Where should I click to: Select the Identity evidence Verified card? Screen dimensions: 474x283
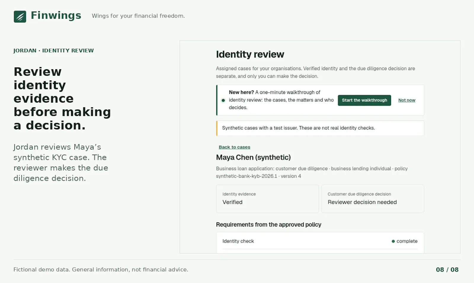268,199
